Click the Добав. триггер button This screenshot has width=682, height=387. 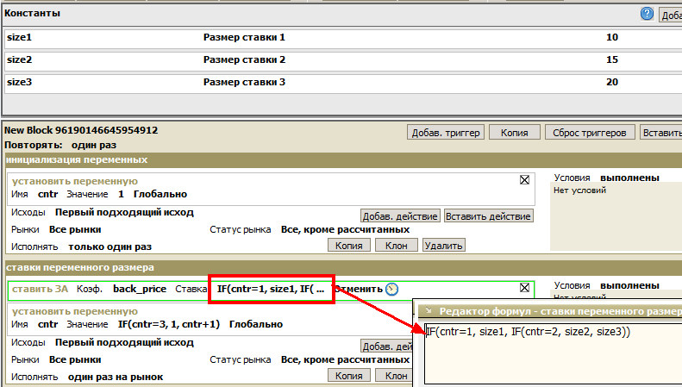point(446,133)
